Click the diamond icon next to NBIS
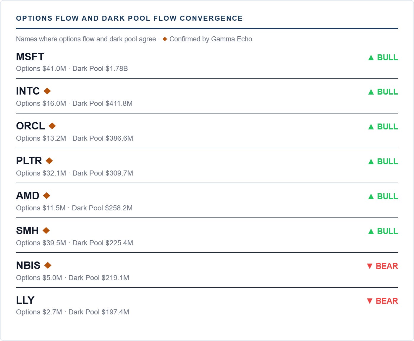This screenshot has width=414, height=341. pos(48,265)
